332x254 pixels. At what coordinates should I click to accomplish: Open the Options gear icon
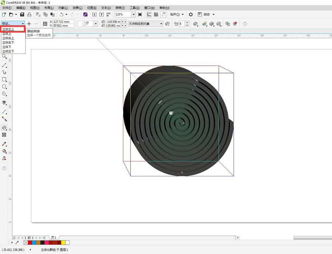pyautogui.click(x=191, y=14)
